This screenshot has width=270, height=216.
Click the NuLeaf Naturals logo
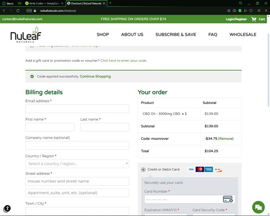[x=26, y=35]
